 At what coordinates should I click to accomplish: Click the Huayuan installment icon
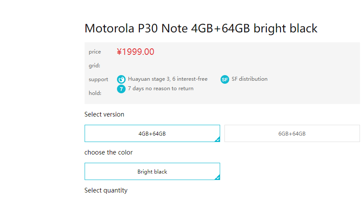coord(121,79)
